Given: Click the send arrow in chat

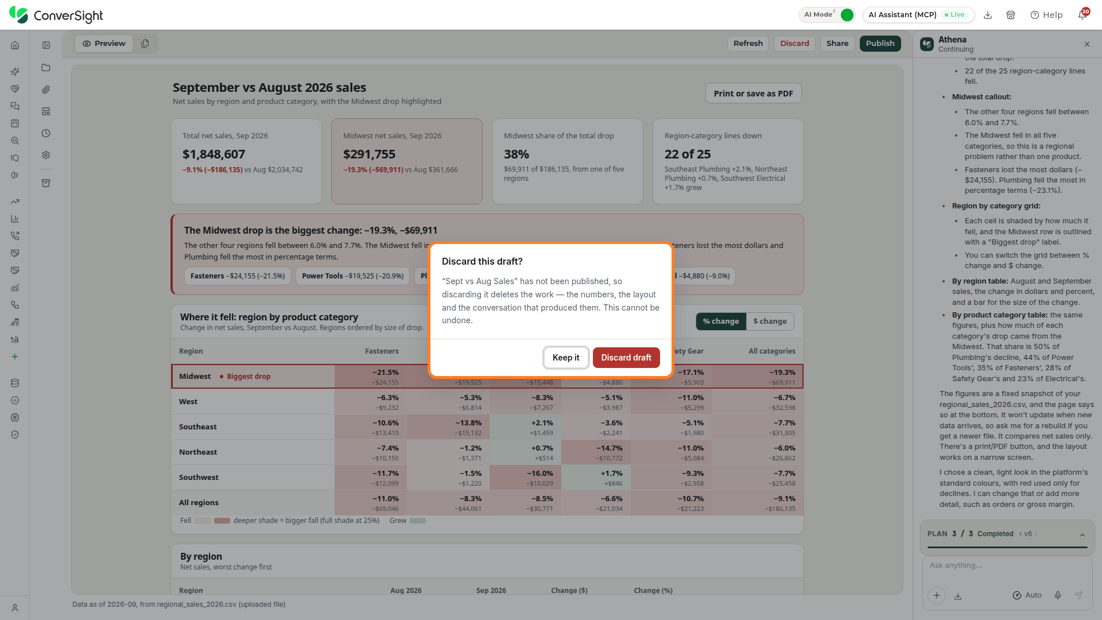Looking at the screenshot, I should [1078, 595].
